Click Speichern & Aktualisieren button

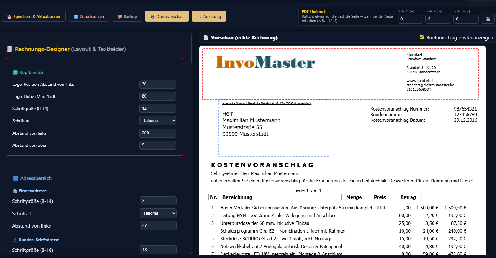[33, 16]
